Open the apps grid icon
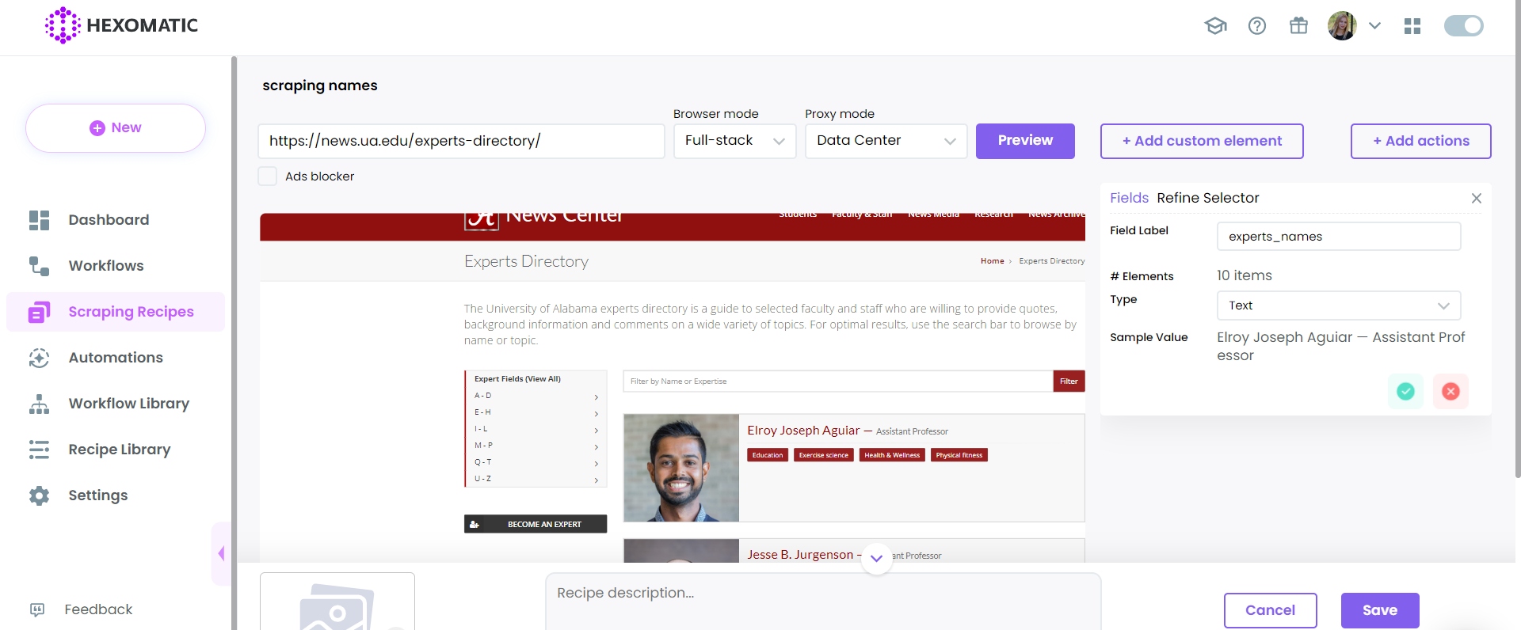 tap(1412, 26)
